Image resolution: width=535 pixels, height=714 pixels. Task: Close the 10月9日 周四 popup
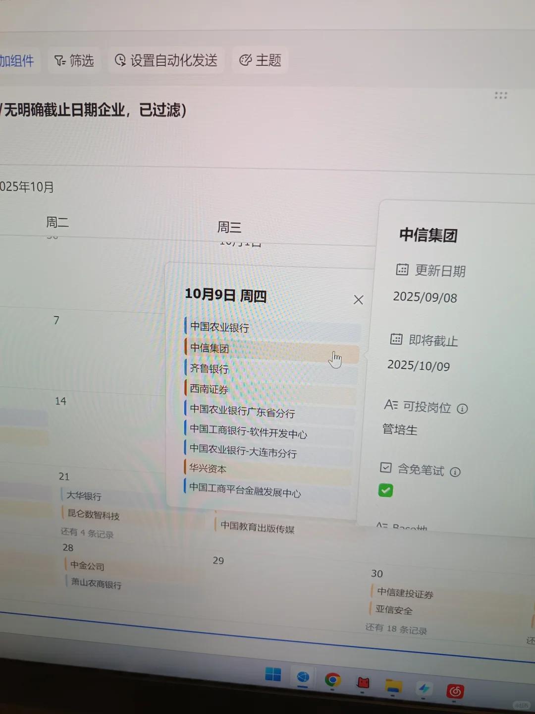(x=358, y=300)
